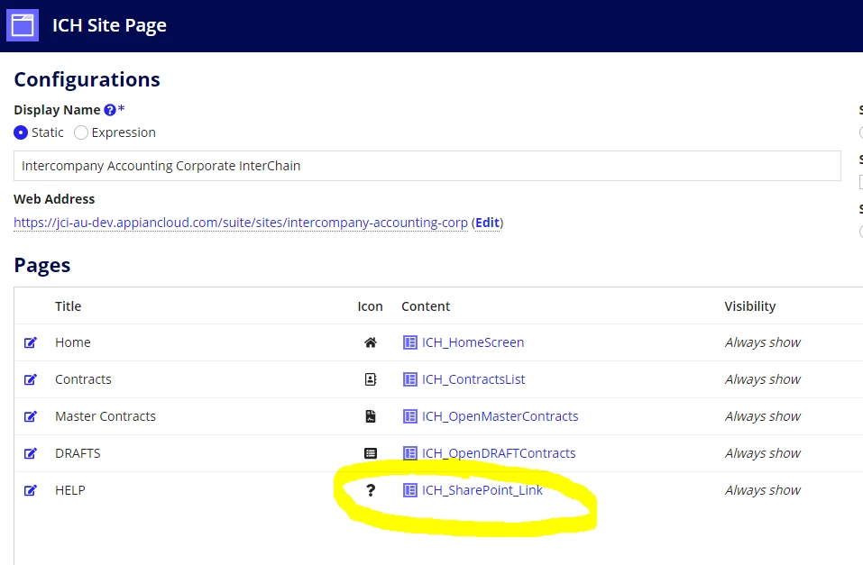Select the Static radio button

pyautogui.click(x=21, y=132)
